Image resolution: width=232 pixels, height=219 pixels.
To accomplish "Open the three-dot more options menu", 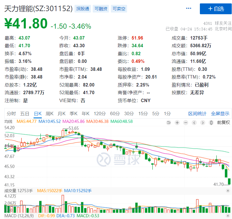I will (x=188, y=8).
